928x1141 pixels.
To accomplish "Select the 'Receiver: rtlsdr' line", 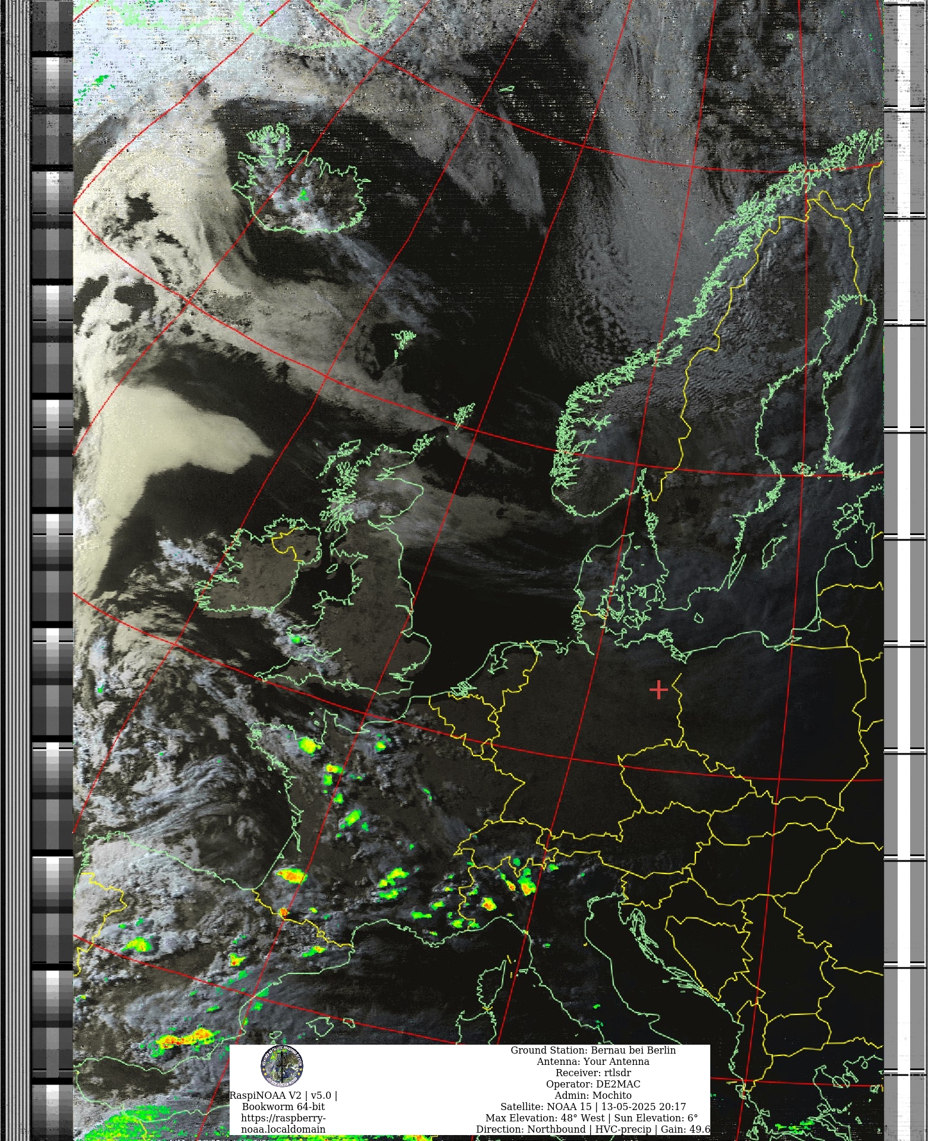I will pyautogui.click(x=593, y=1073).
